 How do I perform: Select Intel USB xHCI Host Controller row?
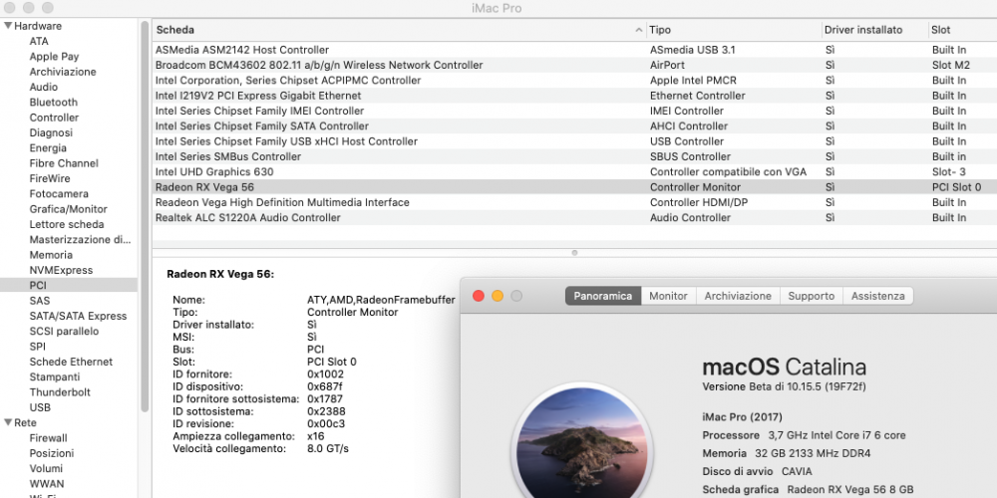click(x=574, y=141)
